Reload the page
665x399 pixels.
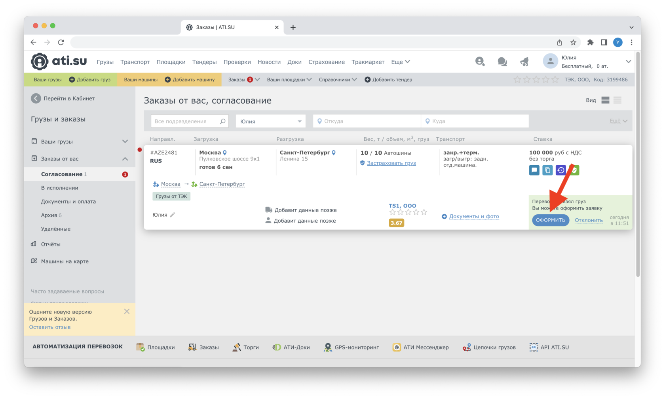(x=61, y=42)
